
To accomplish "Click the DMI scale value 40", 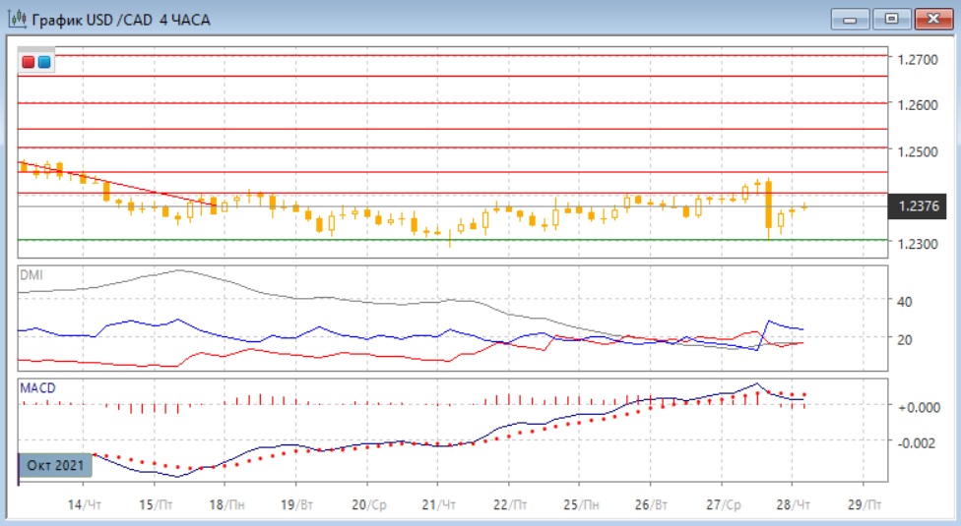I will 906,301.
